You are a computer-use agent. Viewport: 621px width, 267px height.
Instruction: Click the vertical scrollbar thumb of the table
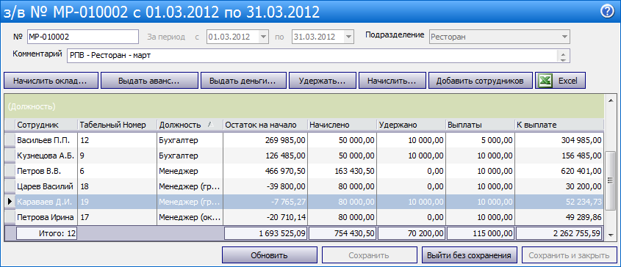click(x=611, y=180)
